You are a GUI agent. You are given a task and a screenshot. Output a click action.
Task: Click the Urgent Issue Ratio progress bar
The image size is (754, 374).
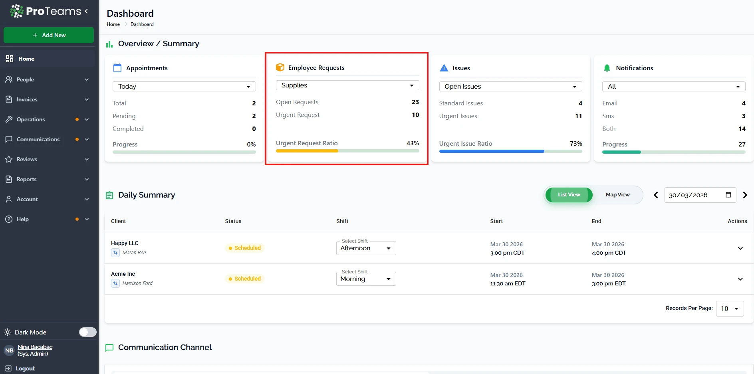point(510,152)
